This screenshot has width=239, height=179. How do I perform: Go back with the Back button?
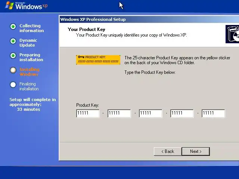click(168, 151)
